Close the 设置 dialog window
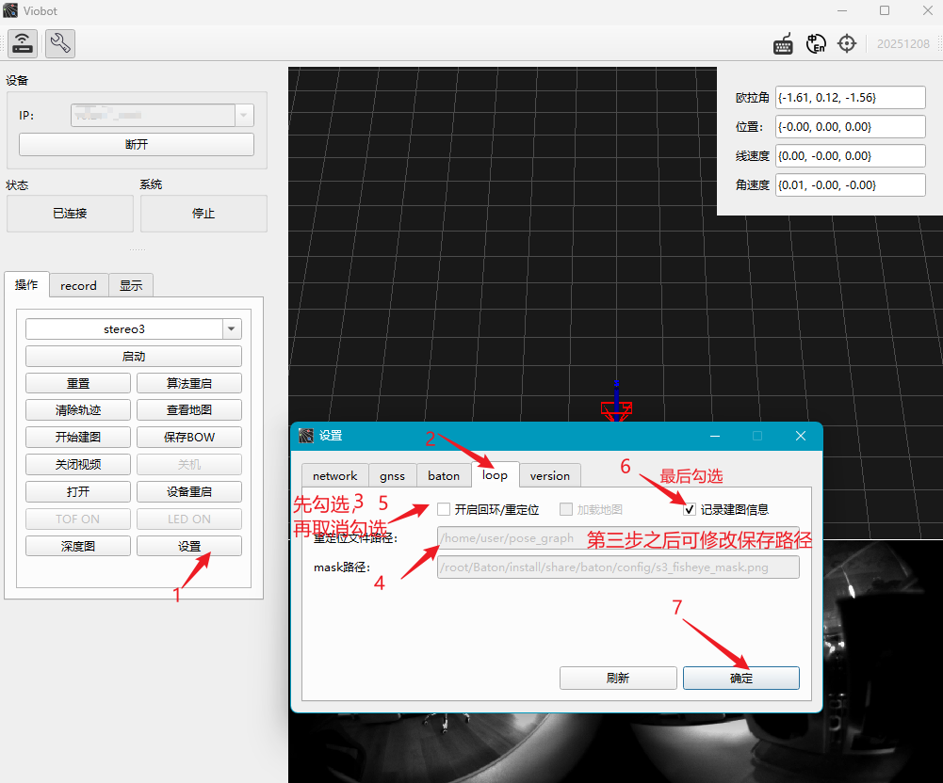 [x=801, y=436]
